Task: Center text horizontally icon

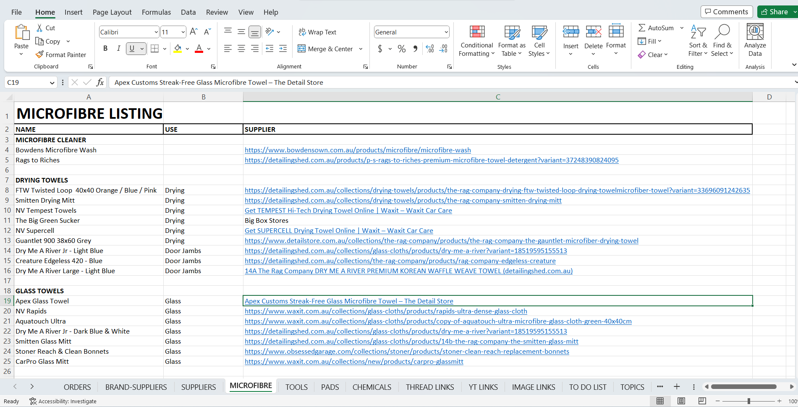Action: [241, 49]
